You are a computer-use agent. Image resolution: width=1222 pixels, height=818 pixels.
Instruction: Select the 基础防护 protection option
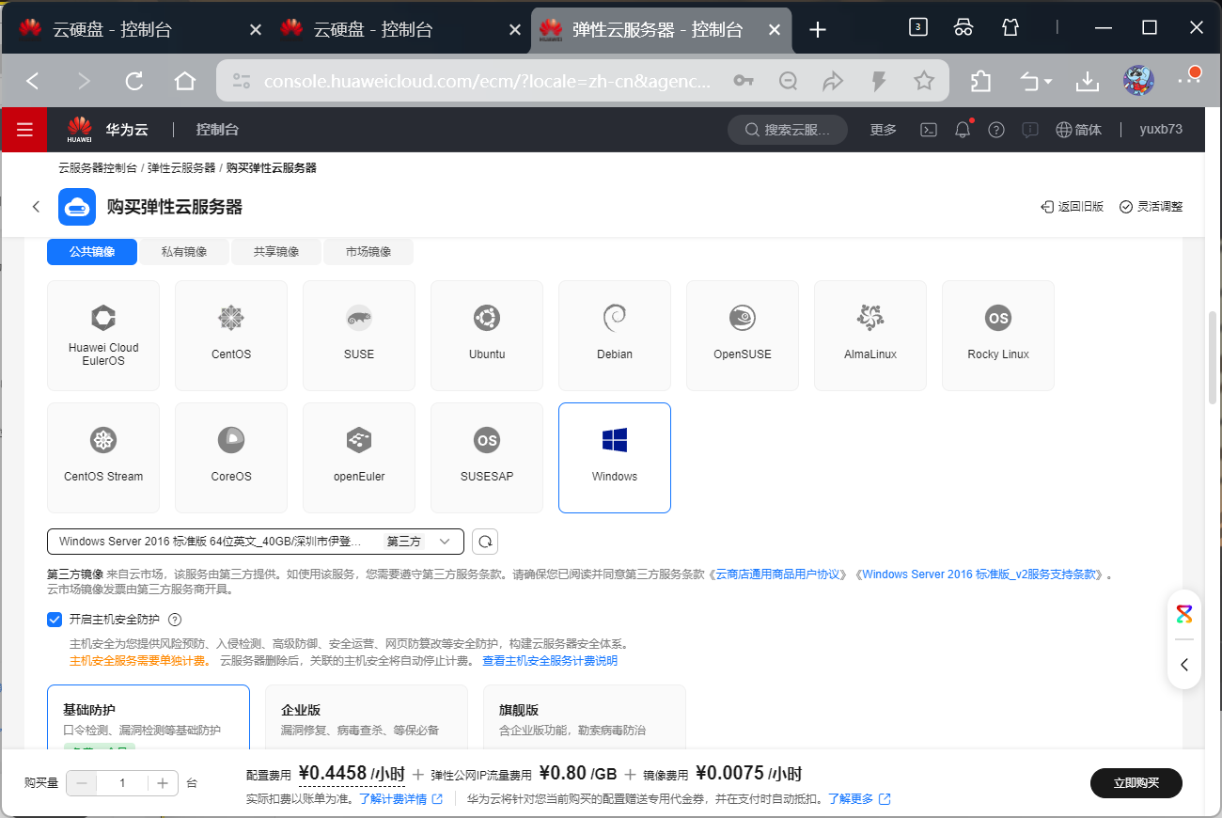(149, 717)
